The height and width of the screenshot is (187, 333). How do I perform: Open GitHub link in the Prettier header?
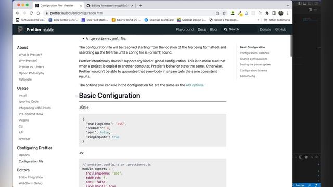pyautogui.click(x=280, y=29)
